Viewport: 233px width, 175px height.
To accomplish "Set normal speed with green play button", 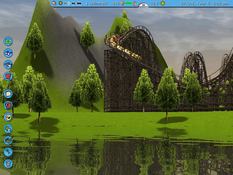I will click(69, 3).
